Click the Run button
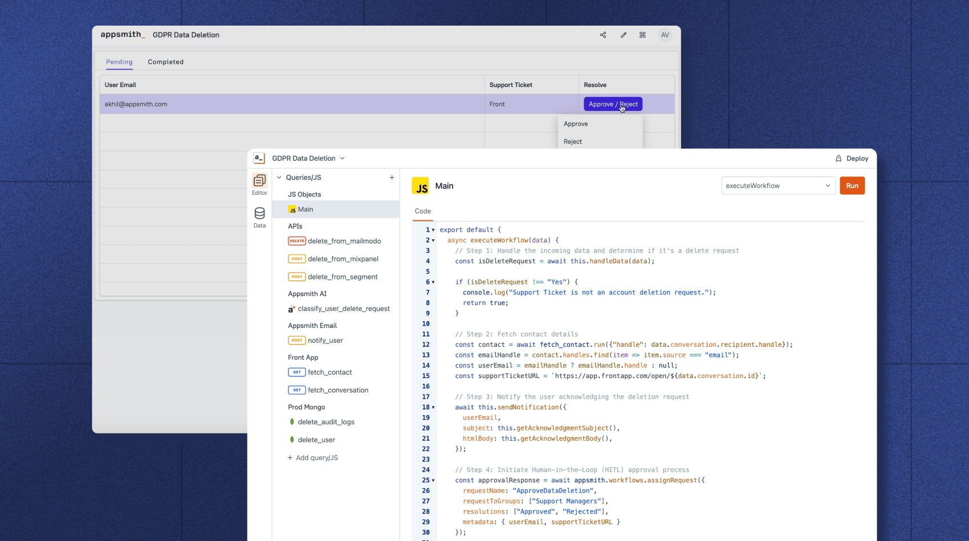The width and height of the screenshot is (969, 541). [852, 185]
